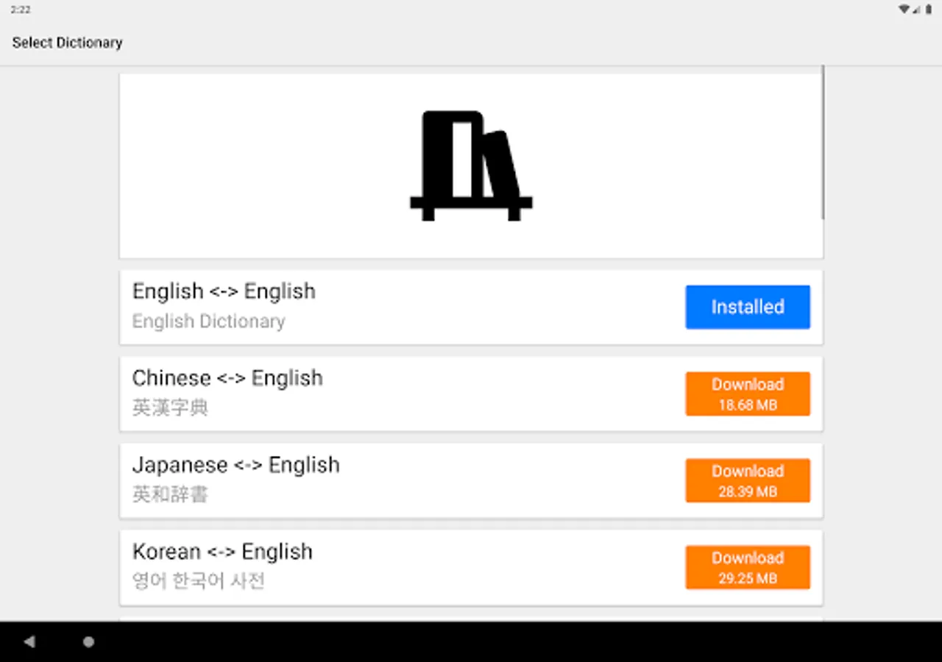Download the Japanese dictionary 28.39 MB
The image size is (942, 662).
(x=748, y=480)
